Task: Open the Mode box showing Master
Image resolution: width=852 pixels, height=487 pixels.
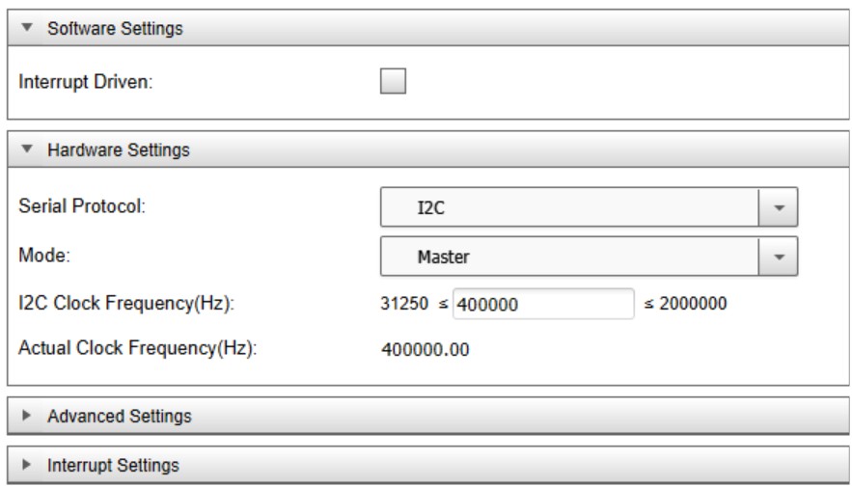Action: coord(570,257)
